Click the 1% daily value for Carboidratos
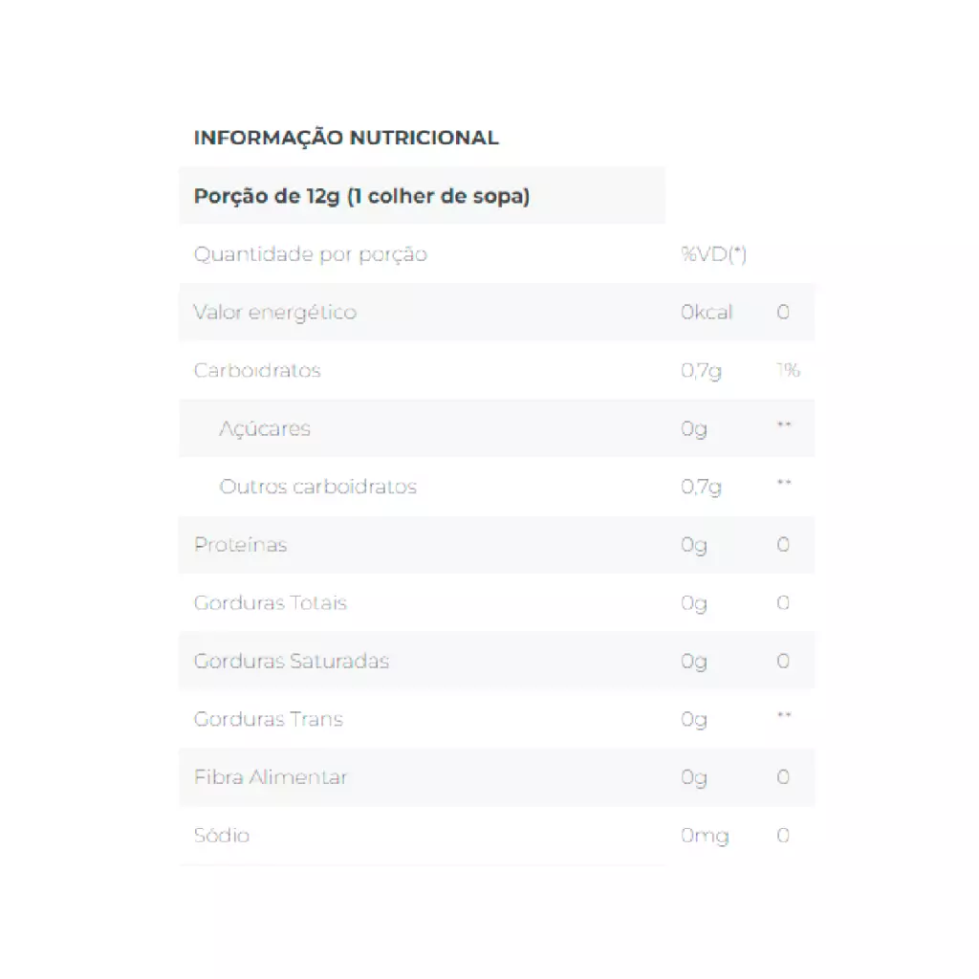The width and height of the screenshot is (979, 979). click(x=788, y=371)
